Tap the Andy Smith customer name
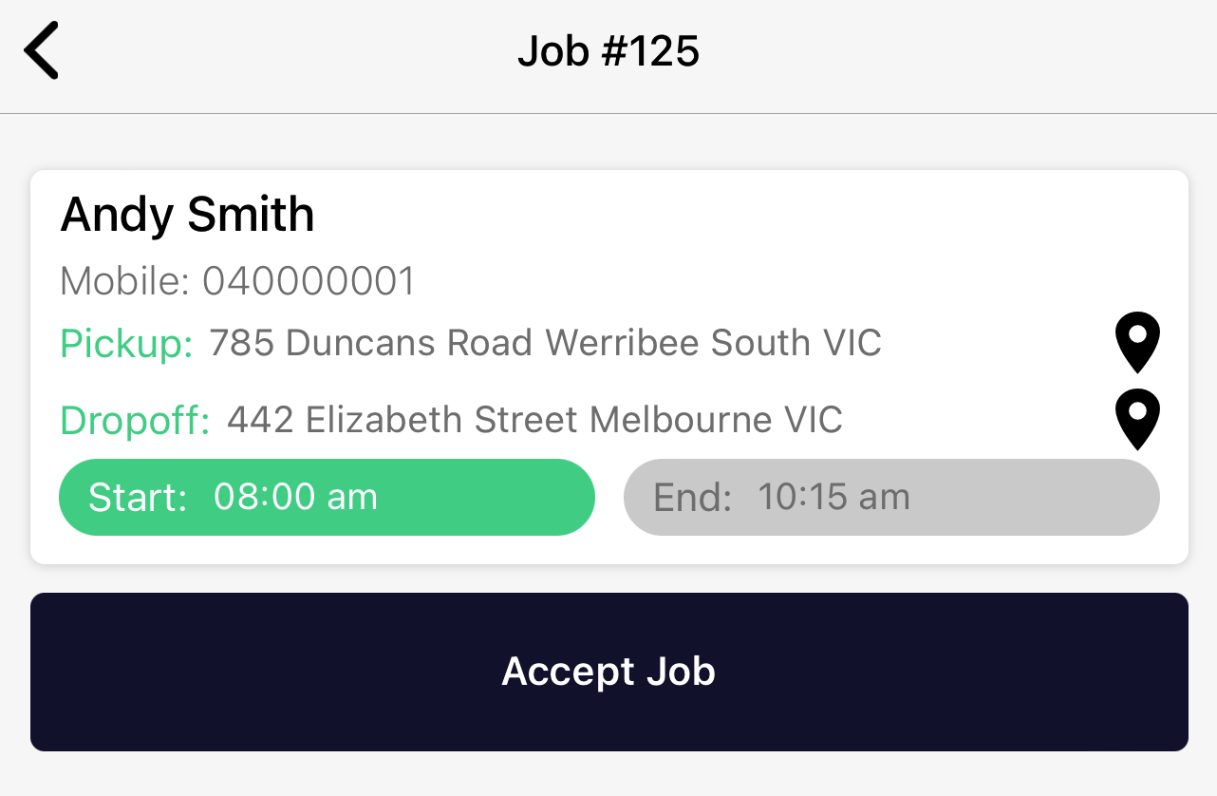 tap(188, 214)
